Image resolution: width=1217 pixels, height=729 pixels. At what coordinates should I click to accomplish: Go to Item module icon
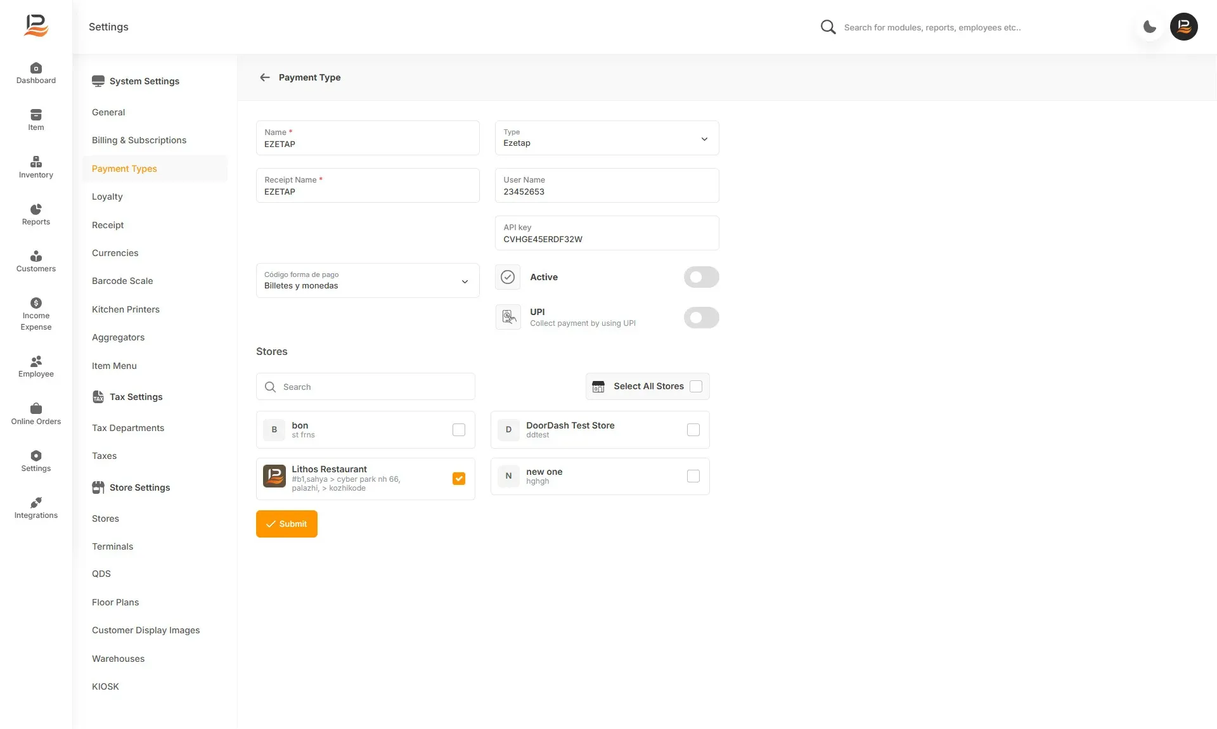(36, 115)
